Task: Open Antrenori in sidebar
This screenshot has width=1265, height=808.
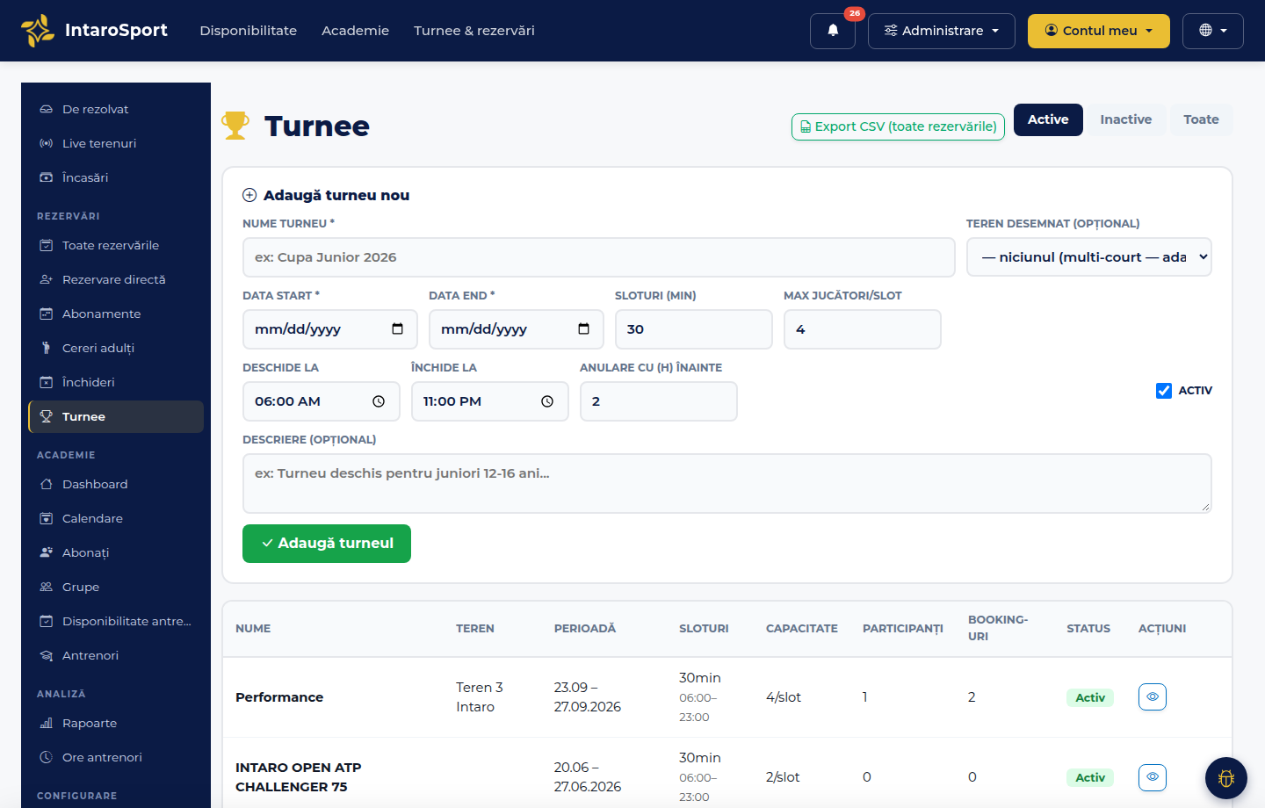Action: pos(116,655)
